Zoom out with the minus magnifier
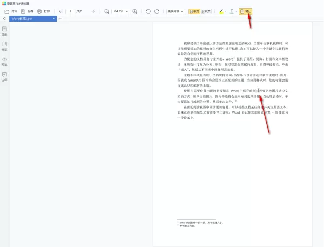Viewport: 324px width, 247px height. tap(106, 11)
